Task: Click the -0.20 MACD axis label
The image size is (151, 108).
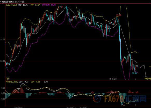Action: click(3, 99)
